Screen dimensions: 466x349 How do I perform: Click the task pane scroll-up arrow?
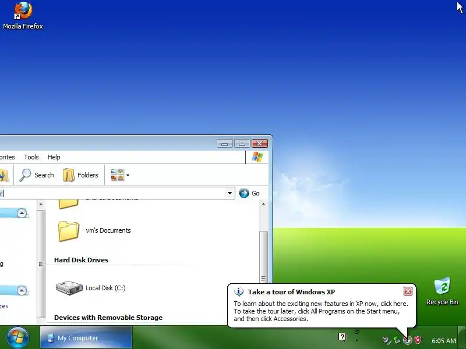tap(41, 204)
